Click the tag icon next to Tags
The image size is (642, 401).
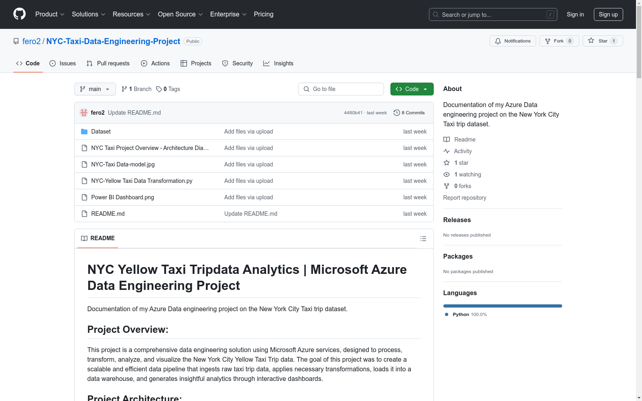(x=159, y=89)
